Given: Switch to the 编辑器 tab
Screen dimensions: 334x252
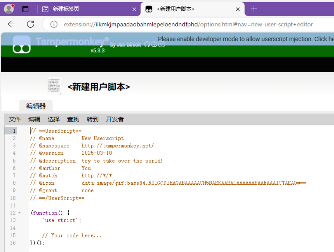Looking at the screenshot, I should (x=36, y=106).
